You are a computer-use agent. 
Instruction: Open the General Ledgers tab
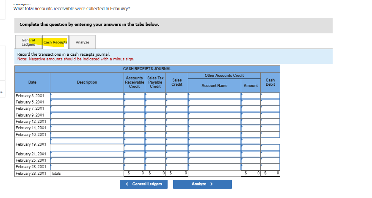click(x=28, y=42)
